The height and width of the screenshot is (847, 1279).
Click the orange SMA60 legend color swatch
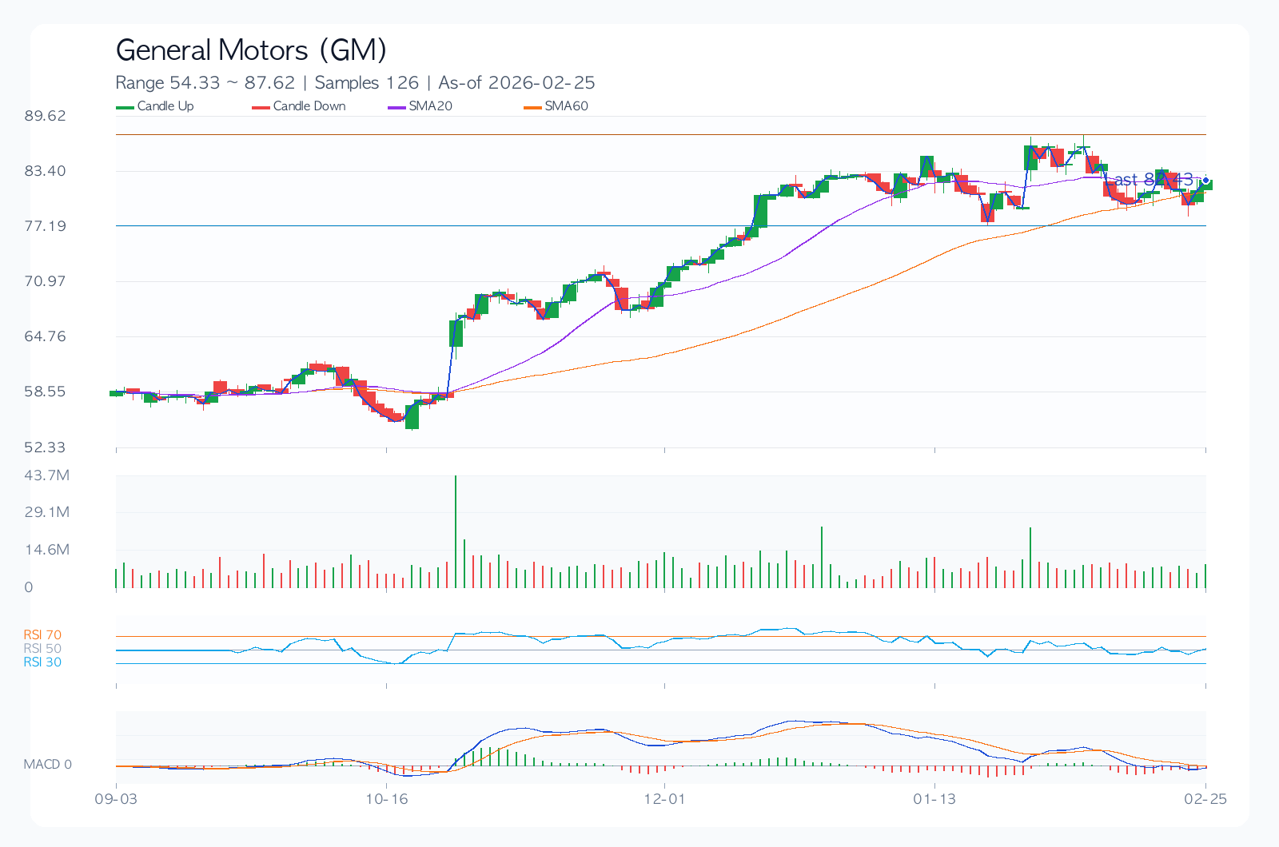click(532, 107)
